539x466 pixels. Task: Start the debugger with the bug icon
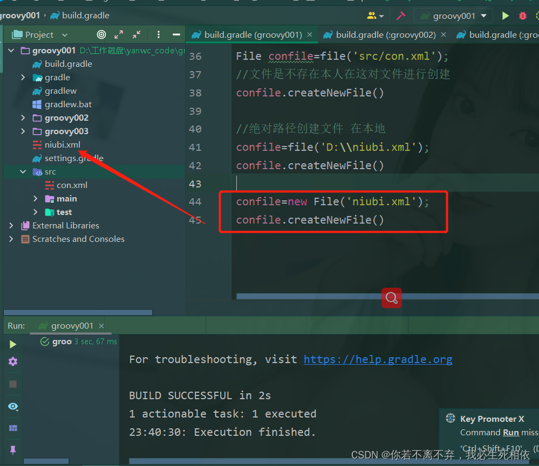[x=522, y=16]
